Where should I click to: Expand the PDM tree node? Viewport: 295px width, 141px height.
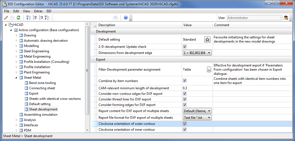pyautogui.click(x=16, y=130)
